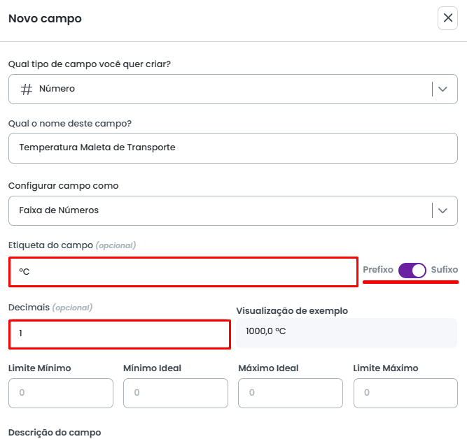The width and height of the screenshot is (467, 439).
Task: Toggle the Prefixo/Sufixo switch
Action: [x=412, y=270]
